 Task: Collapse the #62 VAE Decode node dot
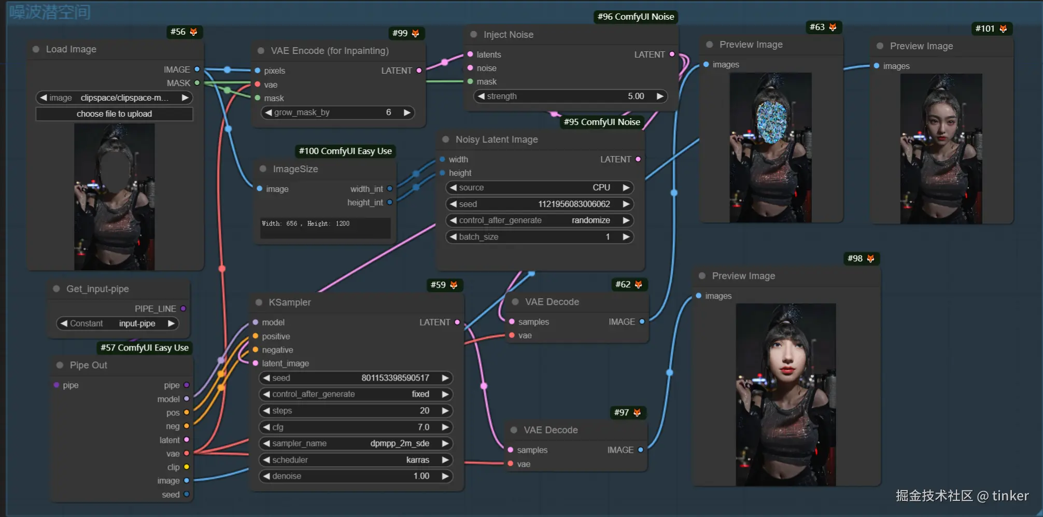515,302
